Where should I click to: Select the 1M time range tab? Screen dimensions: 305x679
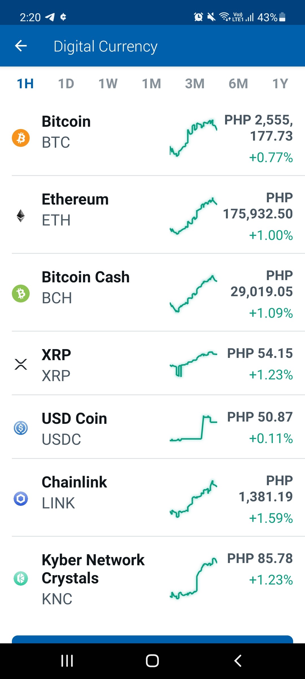tap(151, 84)
